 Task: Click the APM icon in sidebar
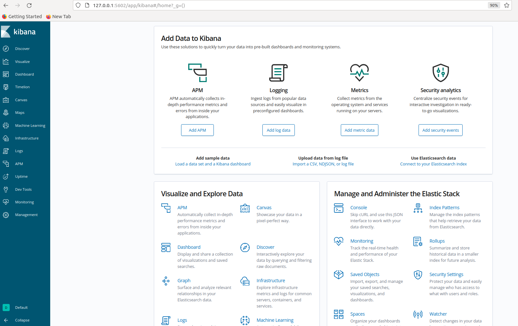pyautogui.click(x=6, y=164)
